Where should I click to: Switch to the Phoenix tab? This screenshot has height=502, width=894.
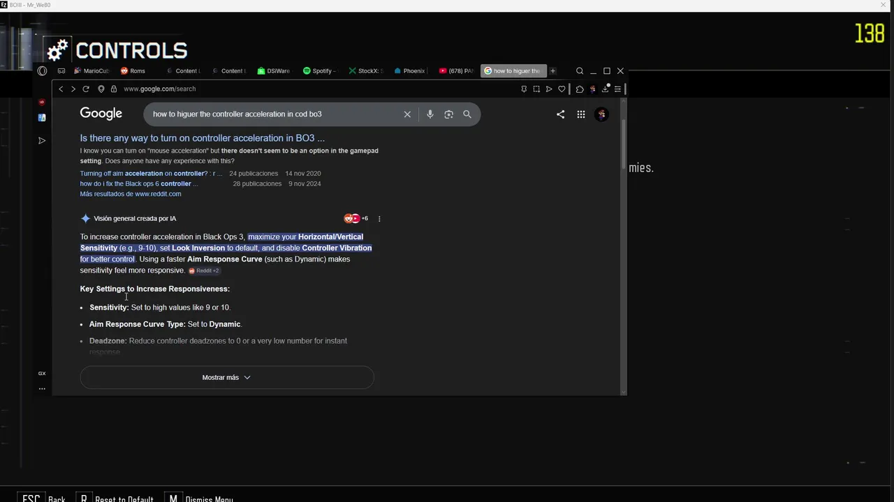(411, 71)
